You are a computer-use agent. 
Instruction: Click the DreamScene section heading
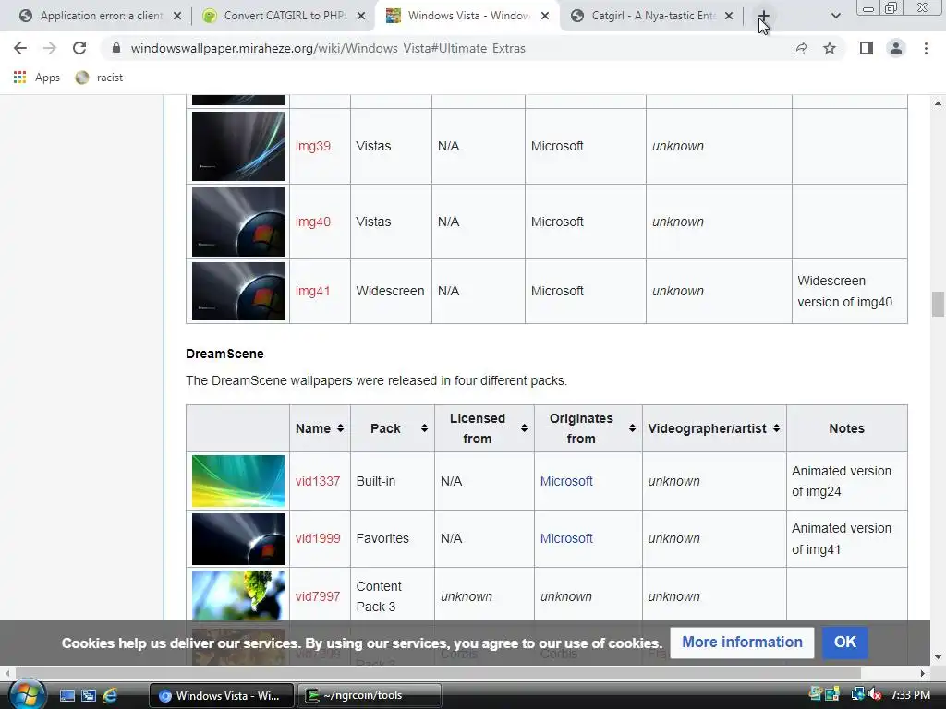224,354
